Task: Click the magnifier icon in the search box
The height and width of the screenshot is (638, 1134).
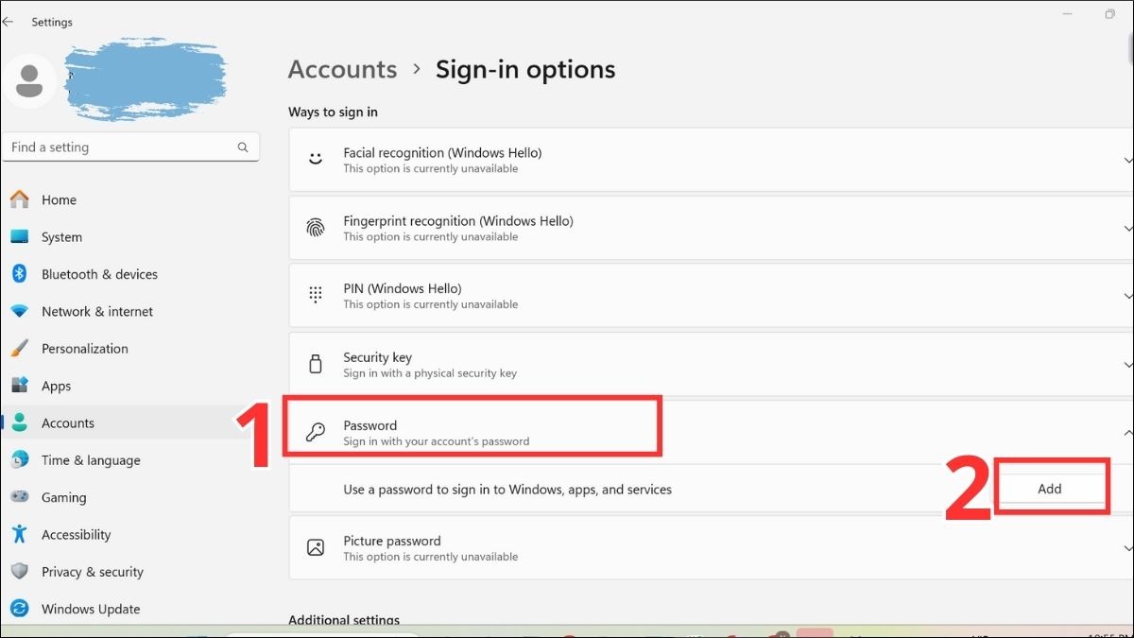Action: 243,147
